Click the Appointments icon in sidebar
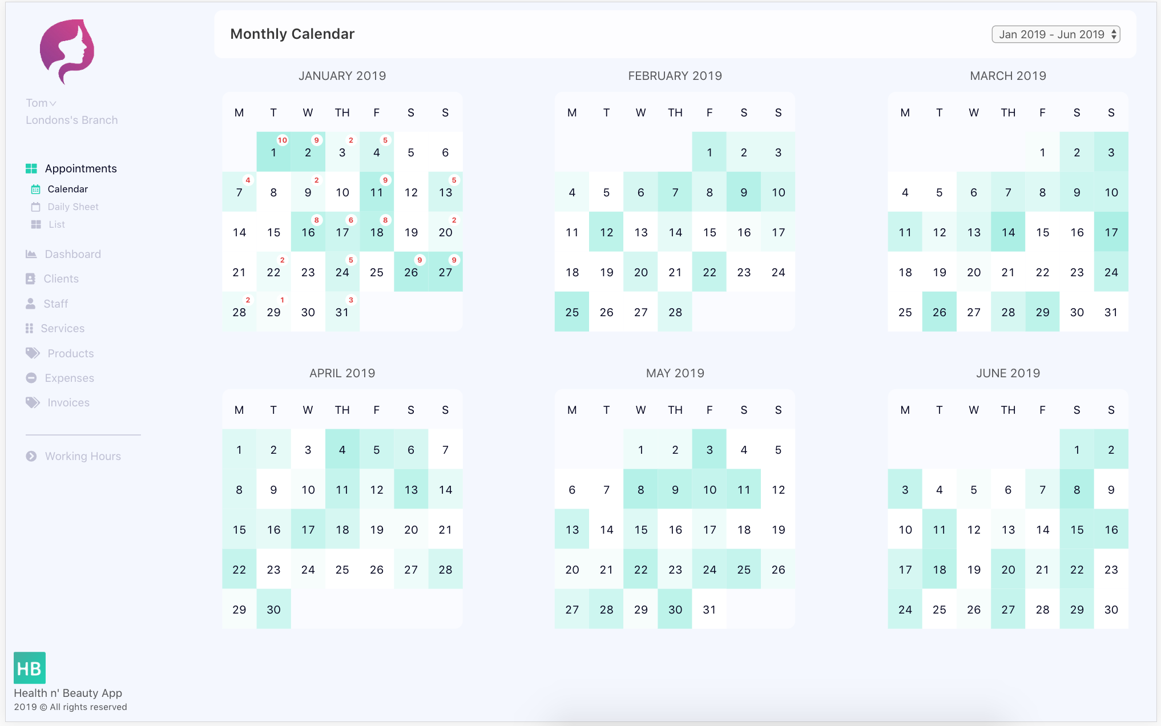The width and height of the screenshot is (1161, 726). click(x=30, y=167)
